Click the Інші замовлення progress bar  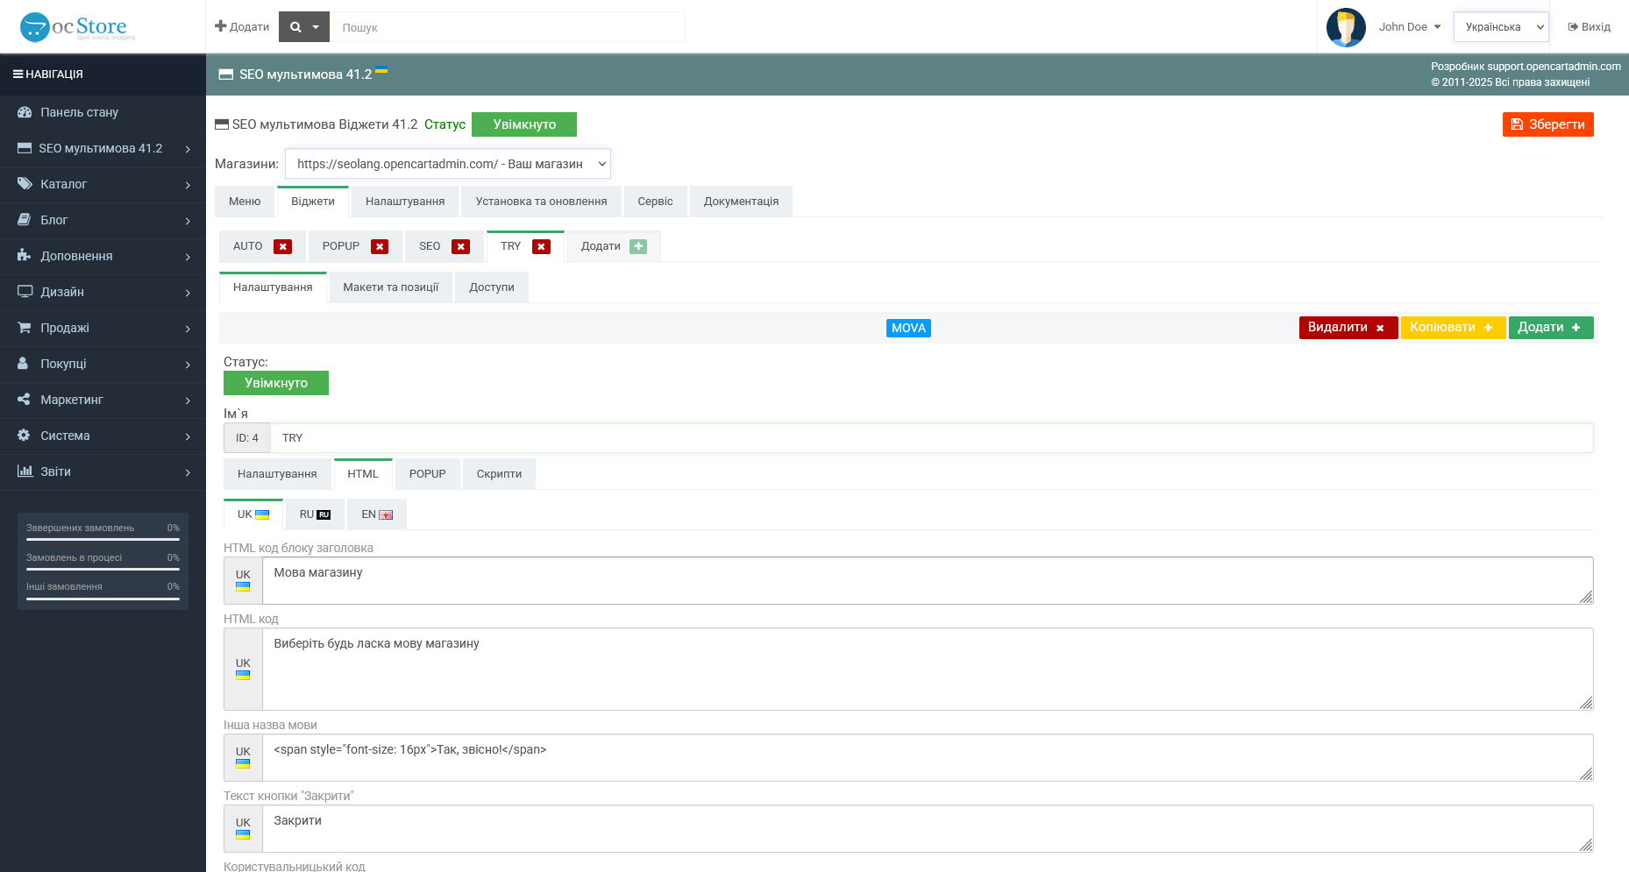pos(103,599)
